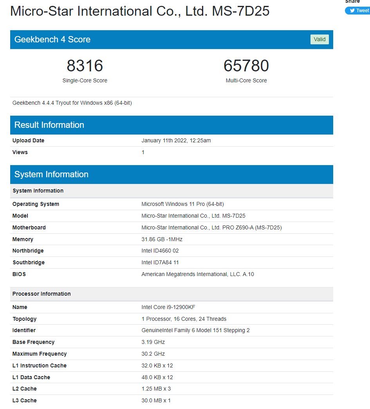370x409 pixels.
Task: Click the Model label
Action: (x=20, y=216)
